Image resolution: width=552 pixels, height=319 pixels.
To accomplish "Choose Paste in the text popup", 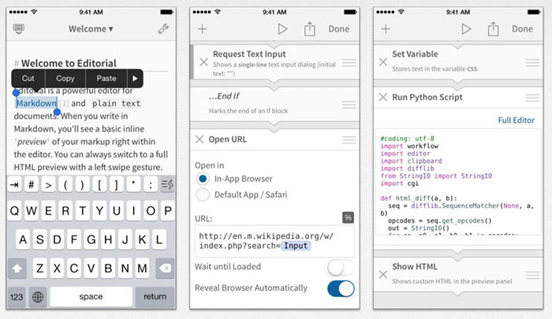I will pos(106,79).
